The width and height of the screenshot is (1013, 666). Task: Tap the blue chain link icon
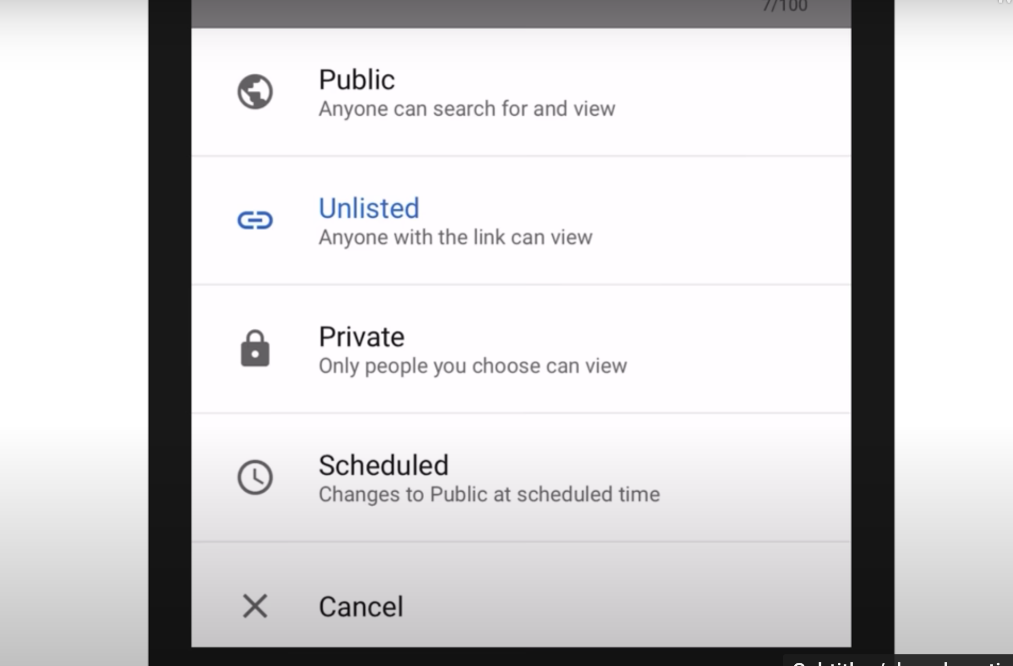[255, 220]
